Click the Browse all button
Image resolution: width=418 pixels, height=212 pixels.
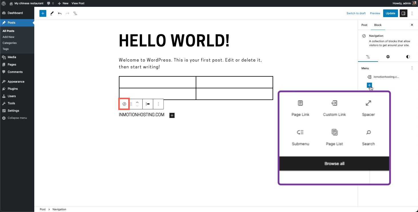click(334, 164)
